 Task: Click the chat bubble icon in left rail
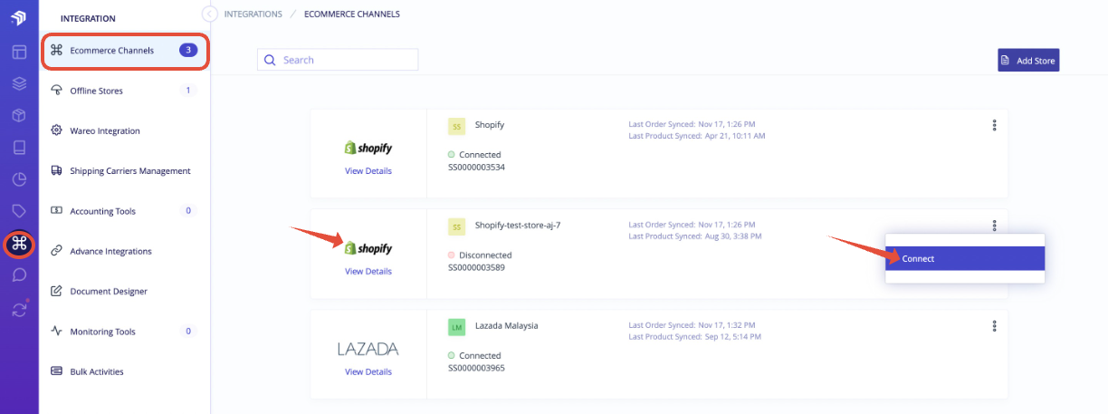pos(19,275)
